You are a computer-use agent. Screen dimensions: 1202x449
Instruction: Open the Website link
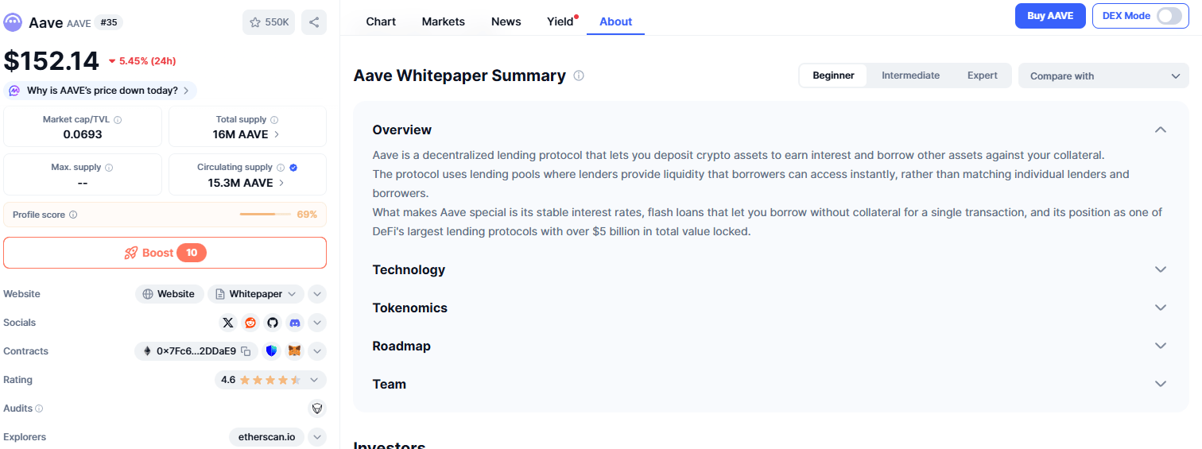coord(169,294)
